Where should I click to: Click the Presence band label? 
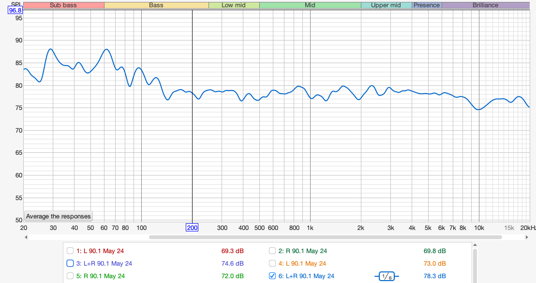[427, 5]
